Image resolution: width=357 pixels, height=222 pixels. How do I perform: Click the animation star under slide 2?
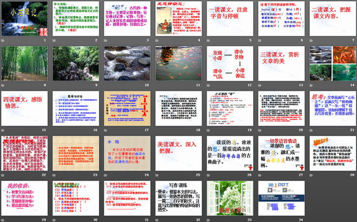pos(54,41)
